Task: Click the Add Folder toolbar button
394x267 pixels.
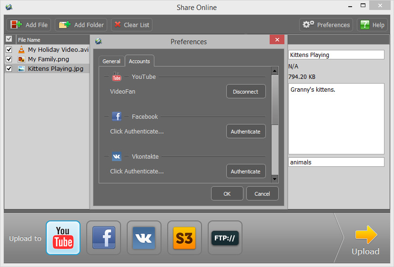Action: 81,25
